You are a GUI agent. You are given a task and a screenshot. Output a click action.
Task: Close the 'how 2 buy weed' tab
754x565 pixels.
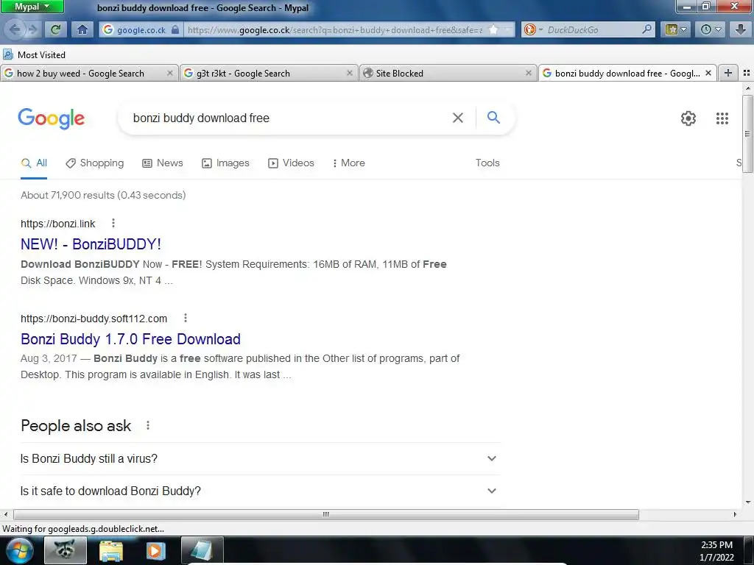pyautogui.click(x=170, y=73)
